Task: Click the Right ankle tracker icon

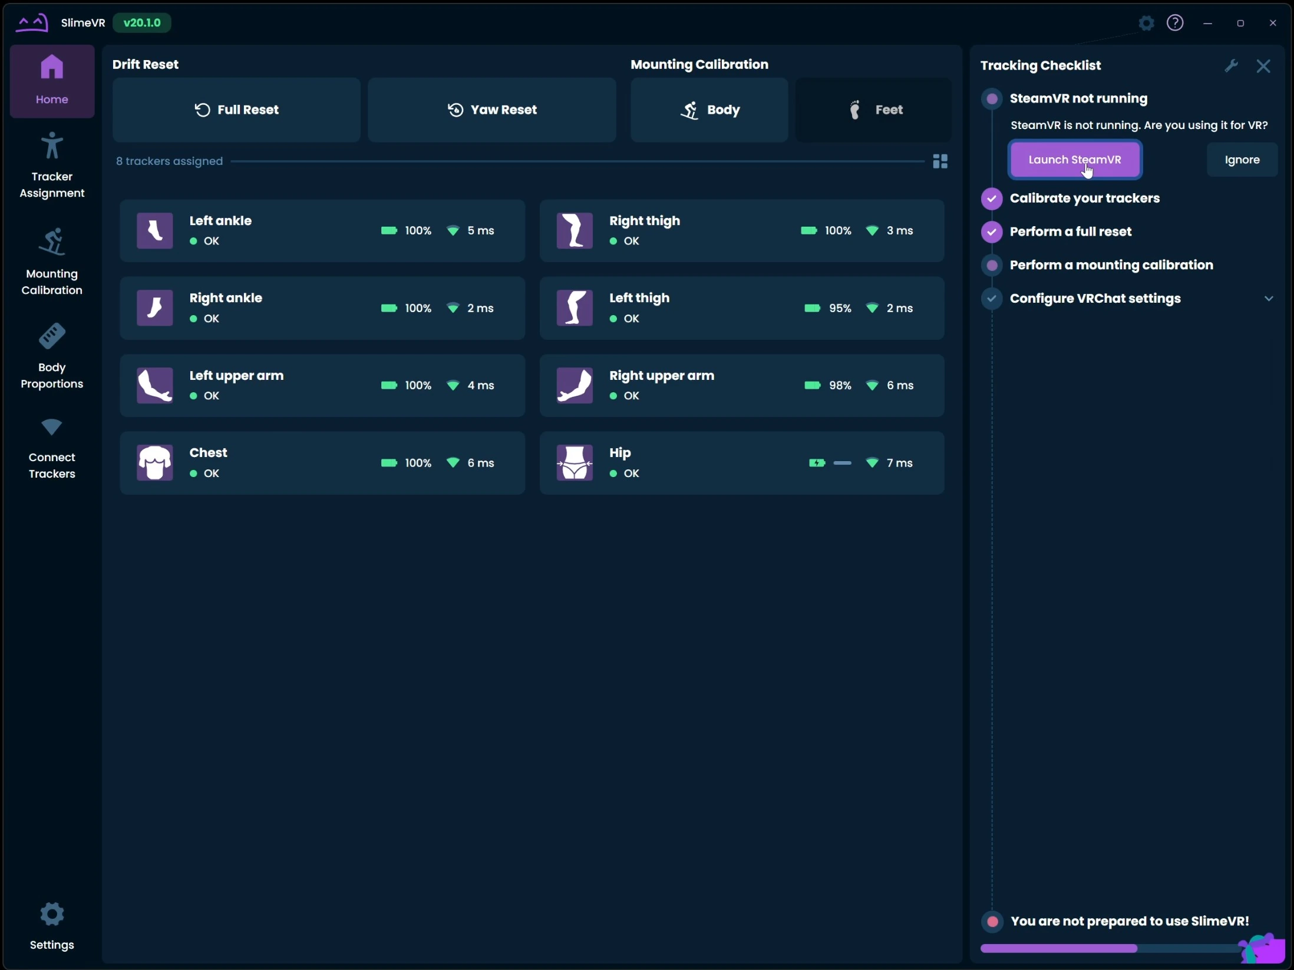Action: pos(155,308)
